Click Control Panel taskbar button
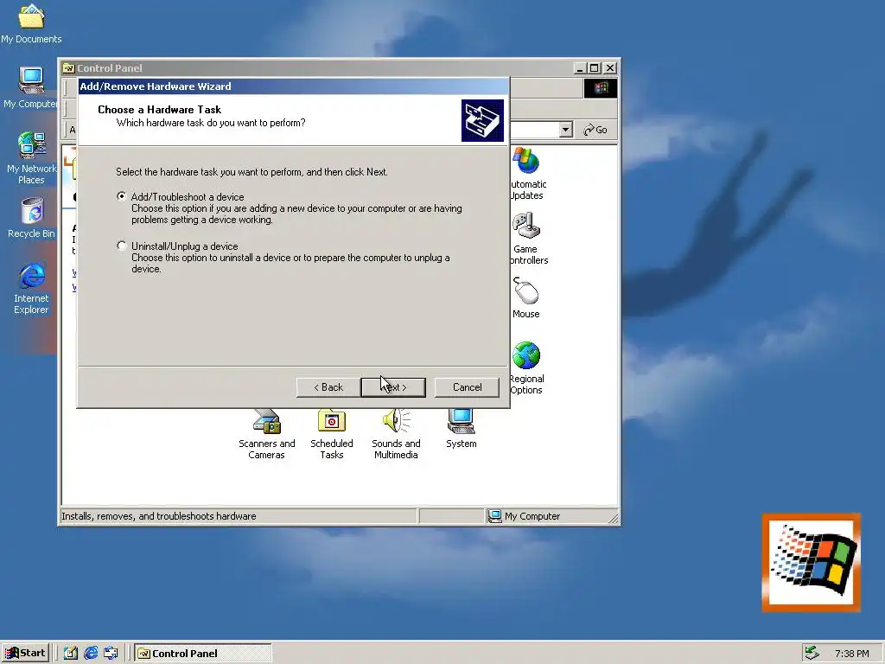 (202, 654)
